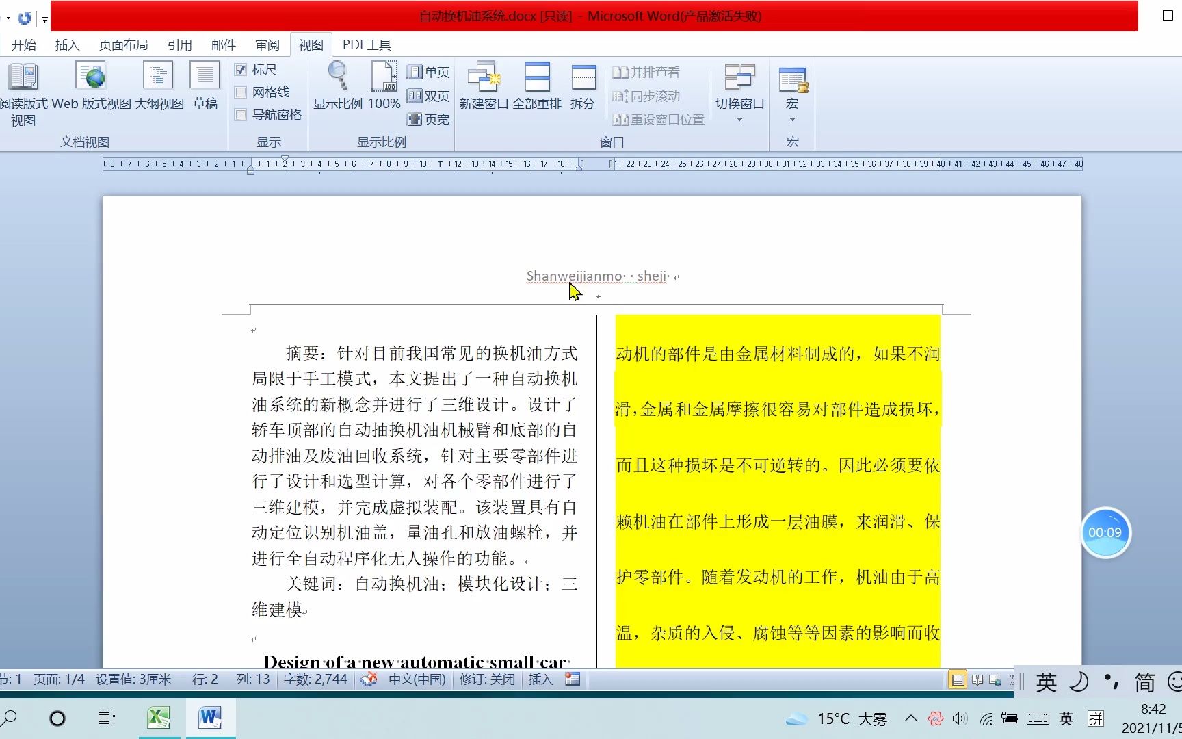Screen dimensions: 1182x739
Task: Arrange windows with 全部重排
Action: (538, 86)
